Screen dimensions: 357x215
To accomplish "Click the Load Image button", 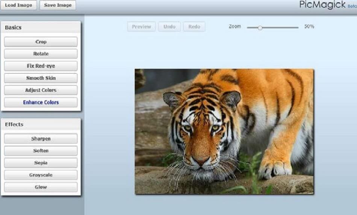I will coord(18,5).
